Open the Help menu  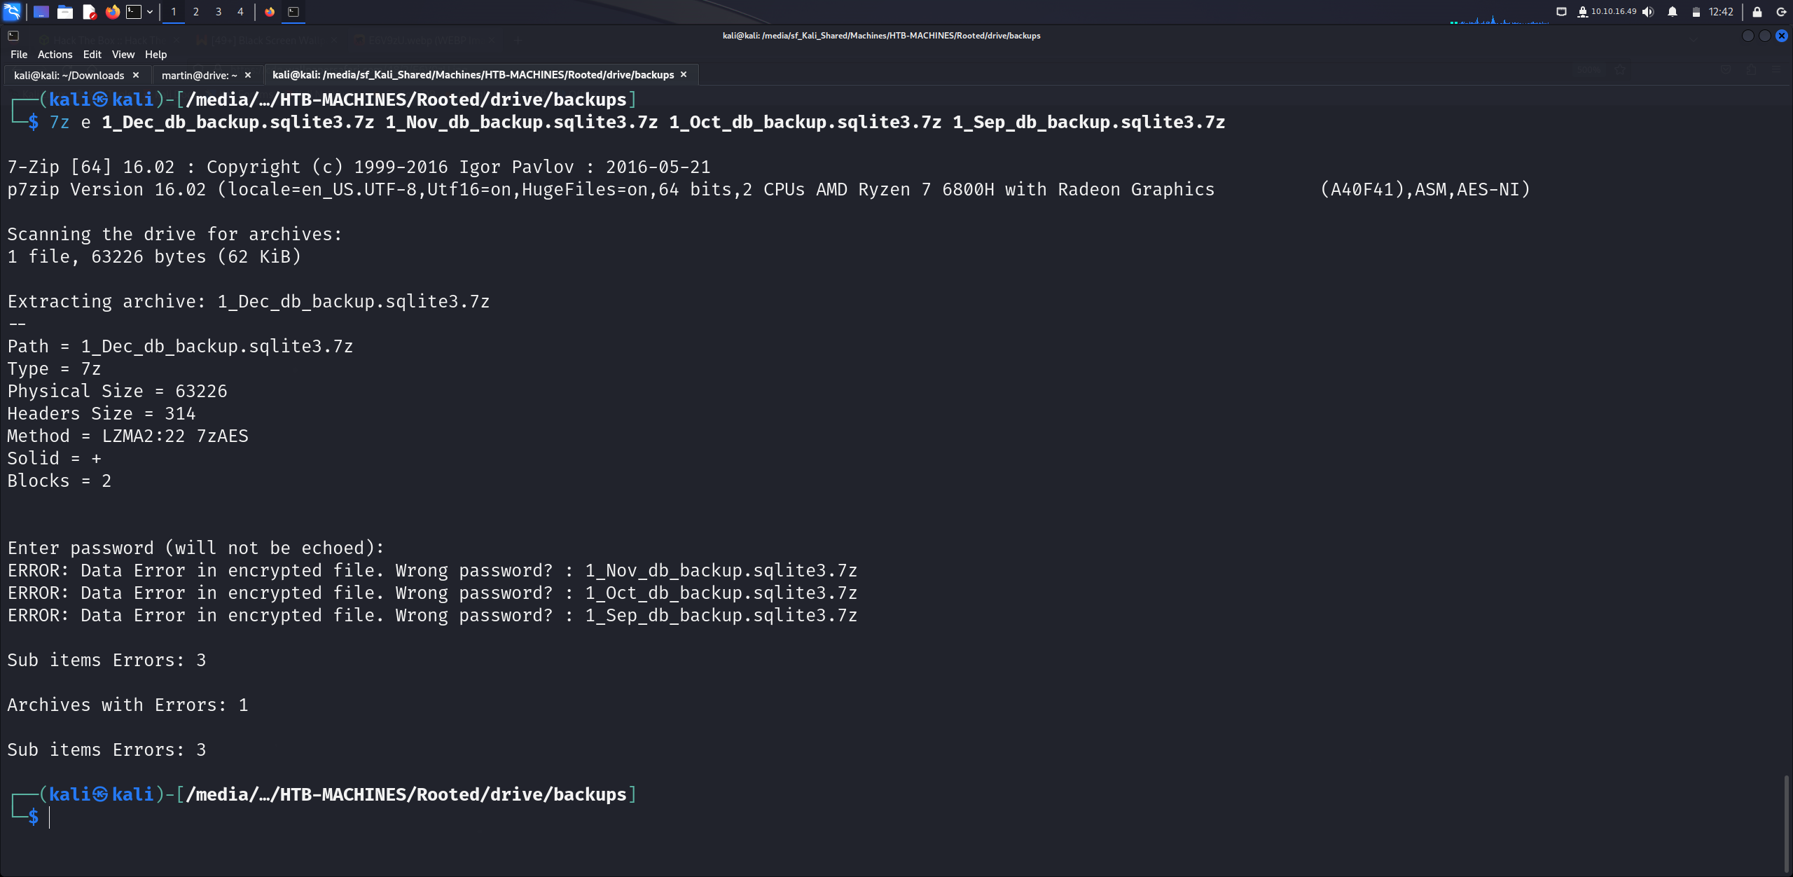click(x=155, y=55)
